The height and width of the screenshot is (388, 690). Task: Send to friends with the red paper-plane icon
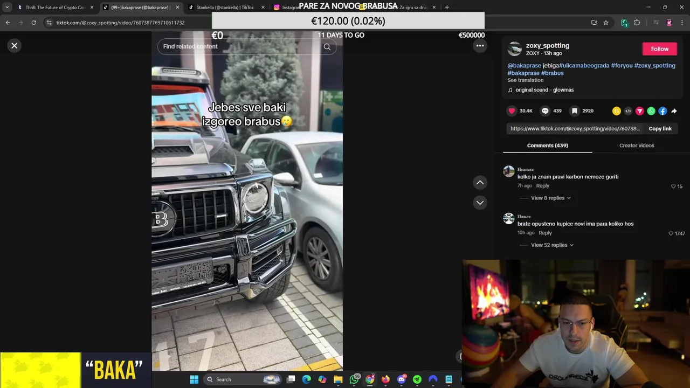coord(640,111)
